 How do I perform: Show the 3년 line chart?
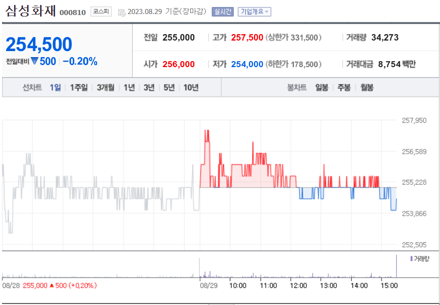pyautogui.click(x=149, y=88)
